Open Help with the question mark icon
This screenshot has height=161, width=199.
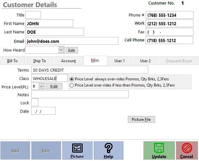pyautogui.click(x=109, y=151)
